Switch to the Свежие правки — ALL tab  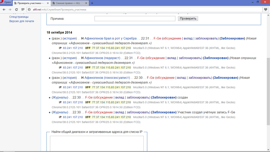pos(68,3)
